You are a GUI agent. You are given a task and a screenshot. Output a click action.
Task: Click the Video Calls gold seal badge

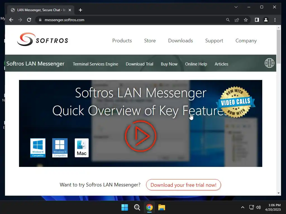point(235,102)
